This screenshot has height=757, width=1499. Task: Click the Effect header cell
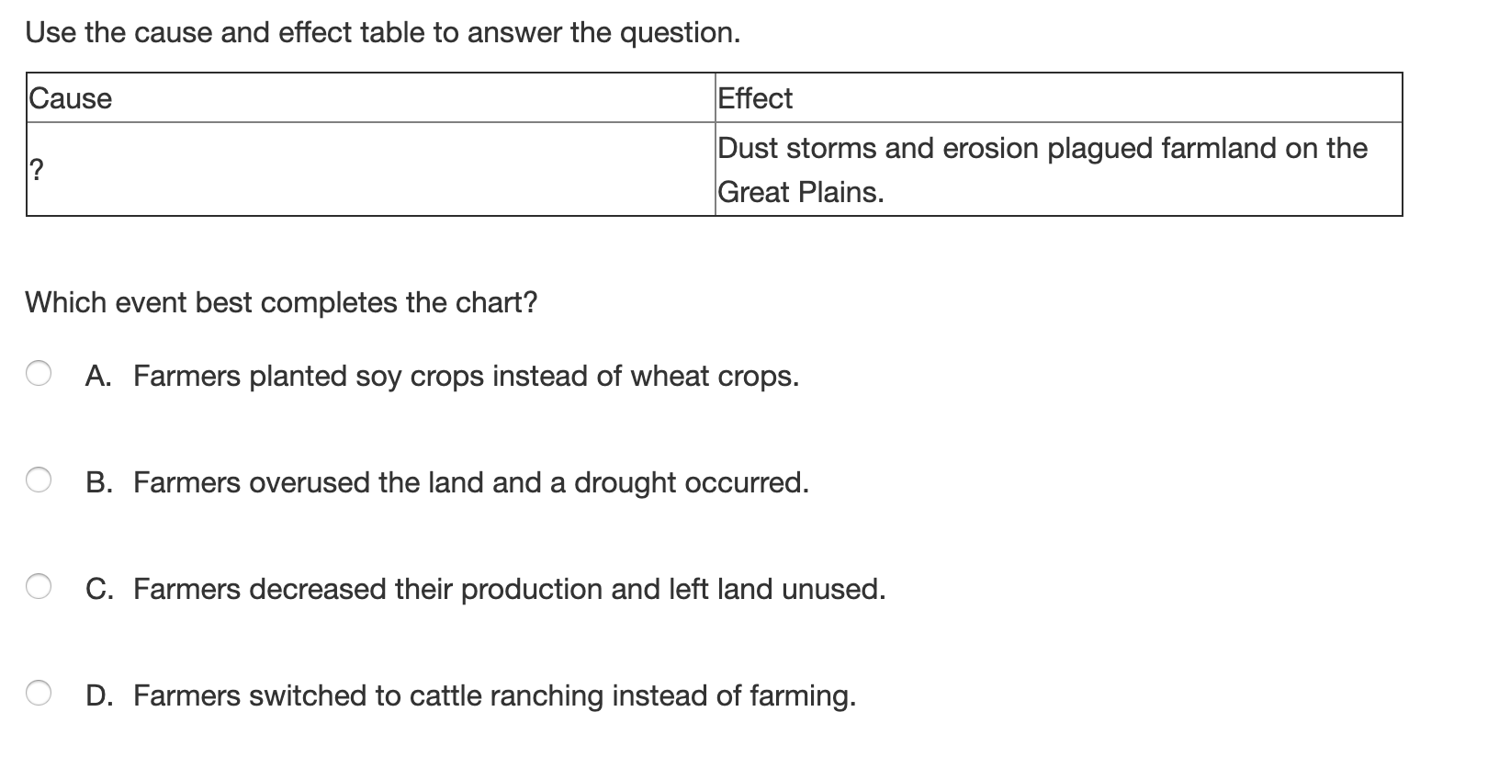click(x=1059, y=97)
